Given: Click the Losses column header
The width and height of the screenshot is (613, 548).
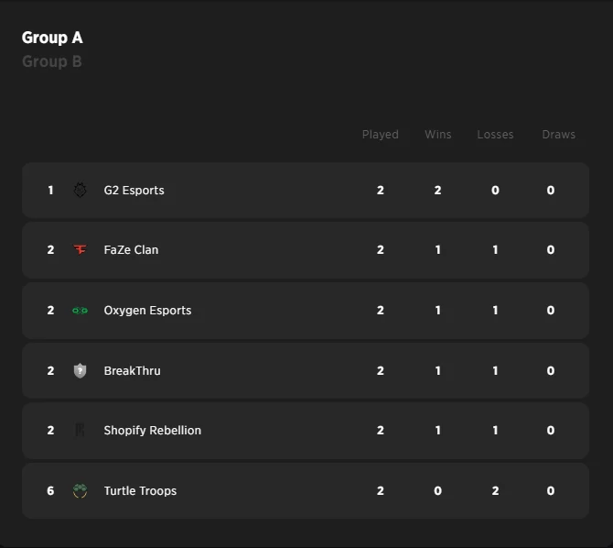Looking at the screenshot, I should [x=495, y=135].
